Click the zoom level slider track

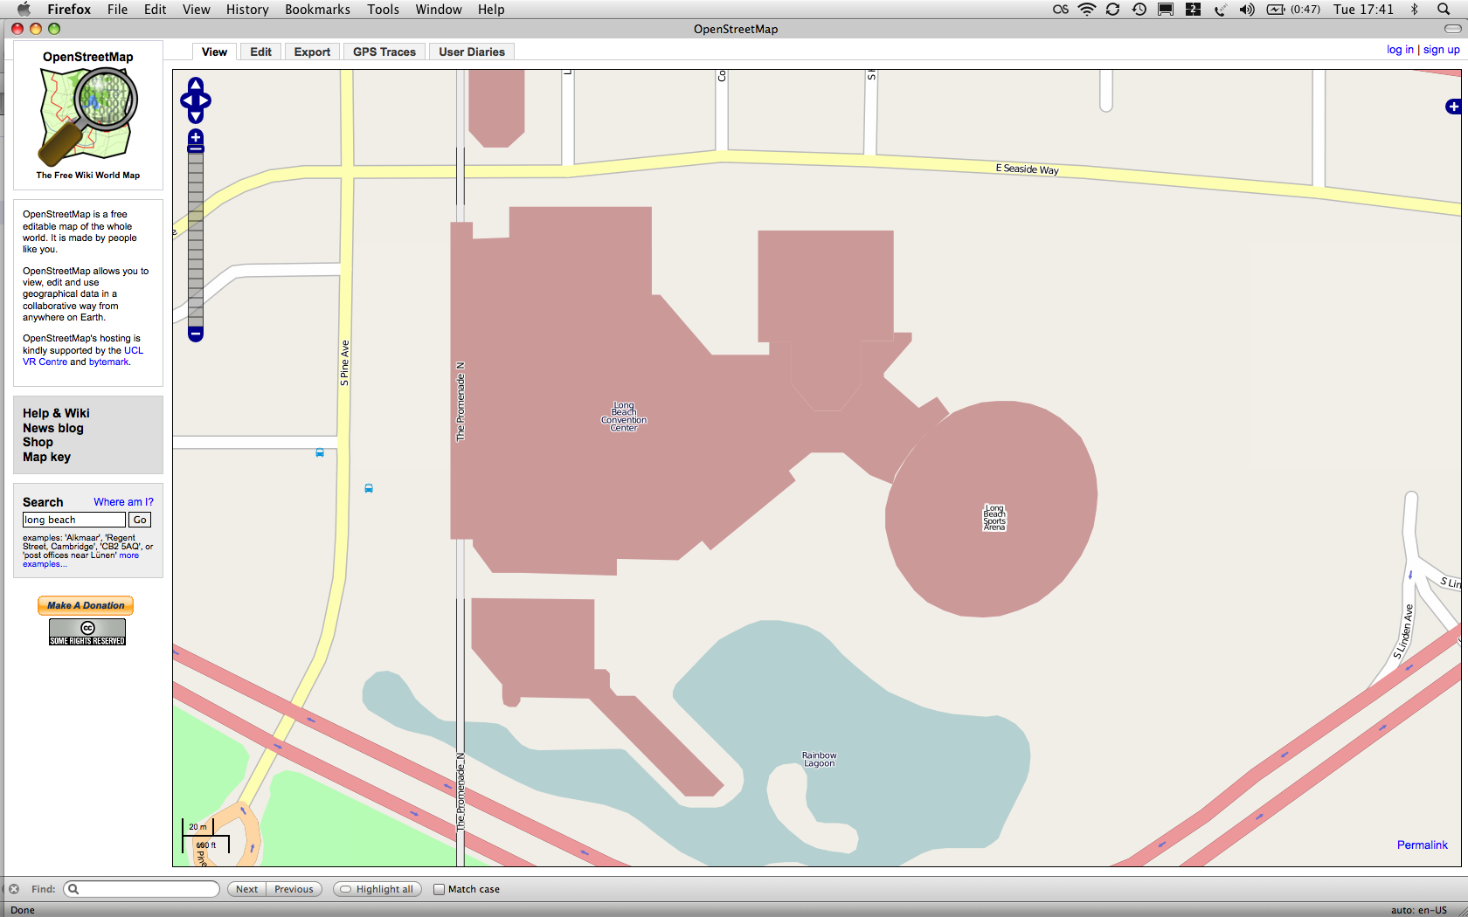tap(196, 236)
